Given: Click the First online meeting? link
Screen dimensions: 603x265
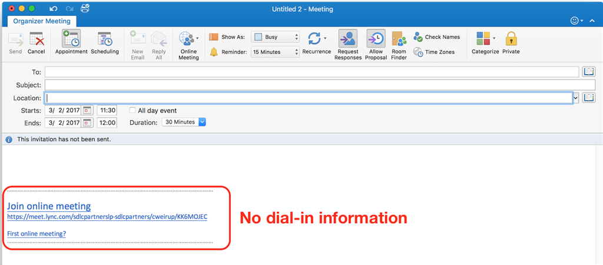Looking at the screenshot, I should click(37, 233).
